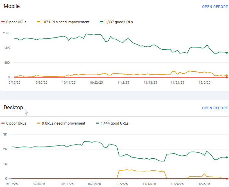Click green endpoint dot on Desktop chart
Viewport: 229px width, 187px height.
coord(227,157)
